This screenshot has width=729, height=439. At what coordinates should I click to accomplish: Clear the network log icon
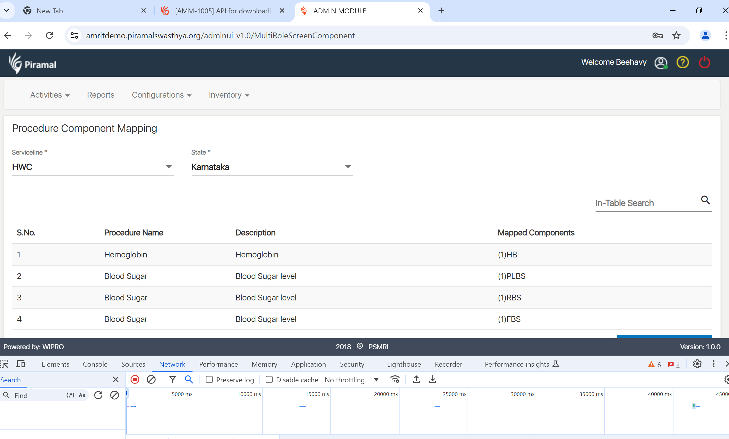[x=151, y=379]
